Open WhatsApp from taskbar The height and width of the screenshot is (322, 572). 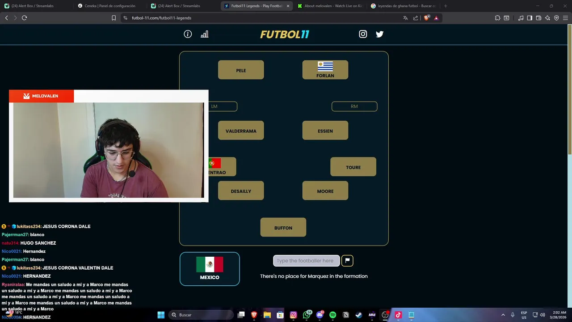[307, 315]
